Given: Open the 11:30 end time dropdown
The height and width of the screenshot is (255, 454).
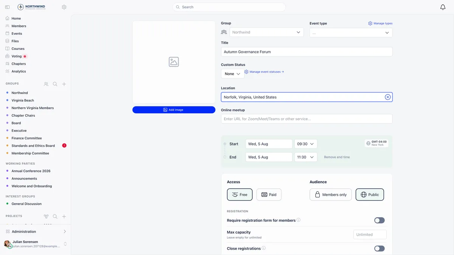Looking at the screenshot, I should pyautogui.click(x=306, y=157).
